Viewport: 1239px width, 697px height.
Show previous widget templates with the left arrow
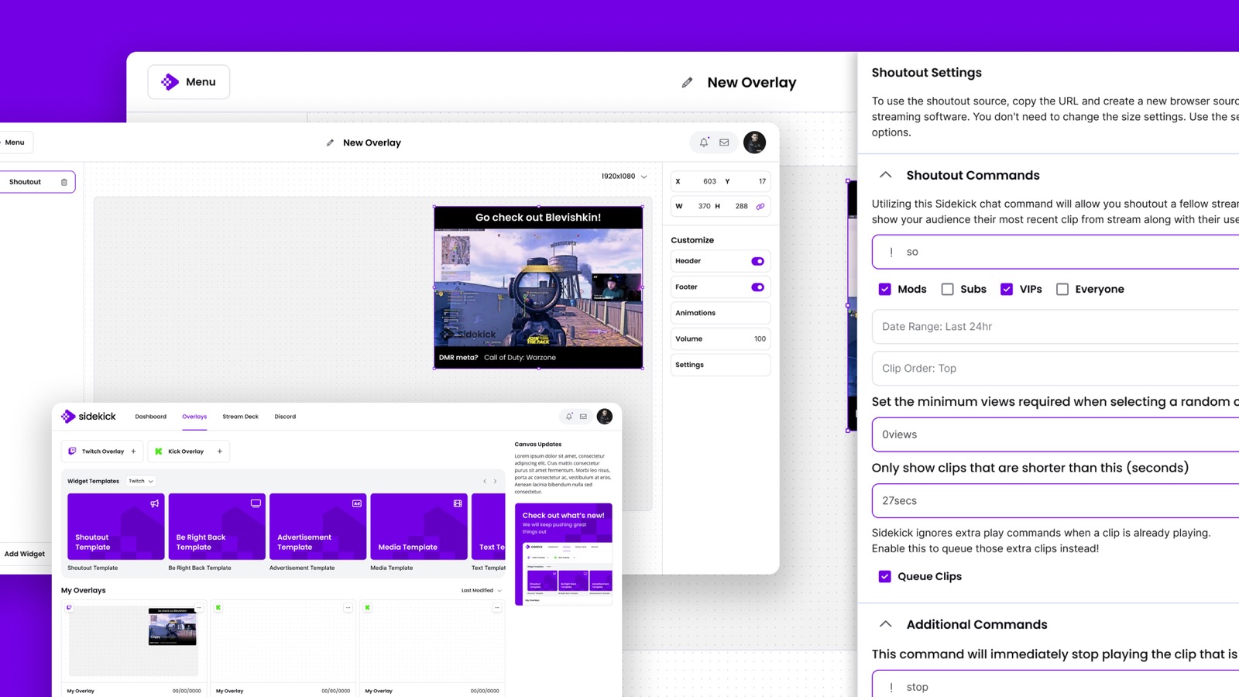pyautogui.click(x=485, y=482)
